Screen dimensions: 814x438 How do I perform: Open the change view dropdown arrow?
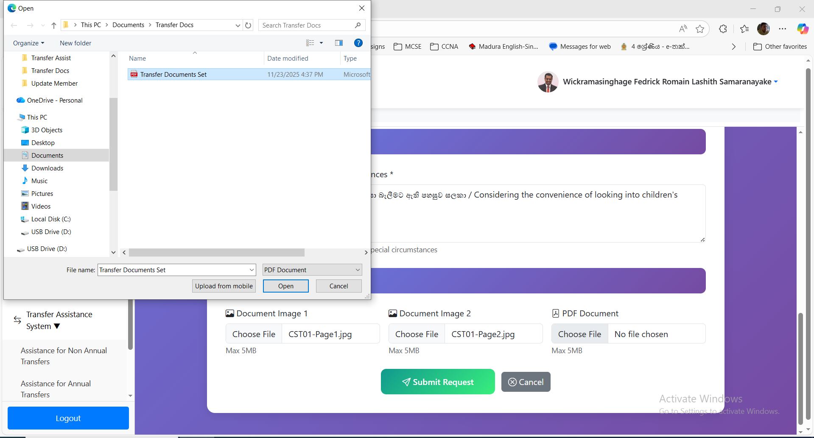coord(321,43)
